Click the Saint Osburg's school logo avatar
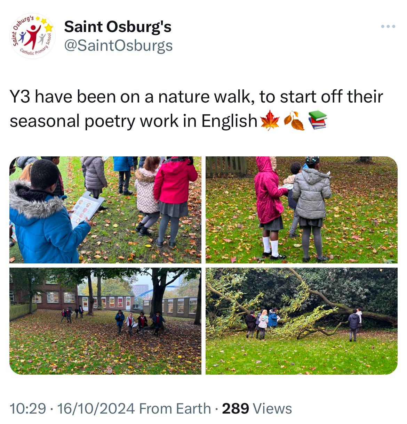This screenshot has height=424, width=407. pyautogui.click(x=32, y=36)
